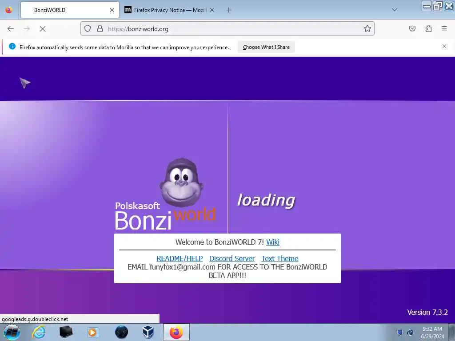Image resolution: width=455 pixels, height=341 pixels.
Task: Open the tracking protection shield icon
Action: click(x=88, y=28)
